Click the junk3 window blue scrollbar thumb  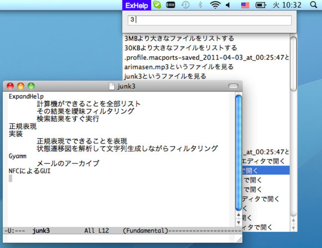238,153
